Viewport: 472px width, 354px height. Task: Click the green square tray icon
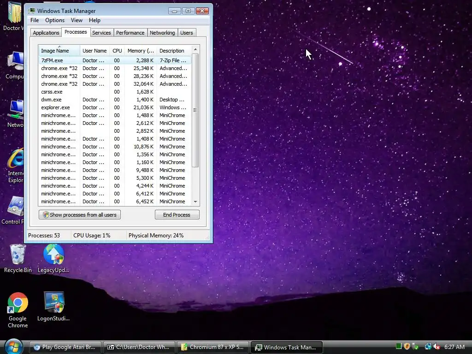point(399,346)
